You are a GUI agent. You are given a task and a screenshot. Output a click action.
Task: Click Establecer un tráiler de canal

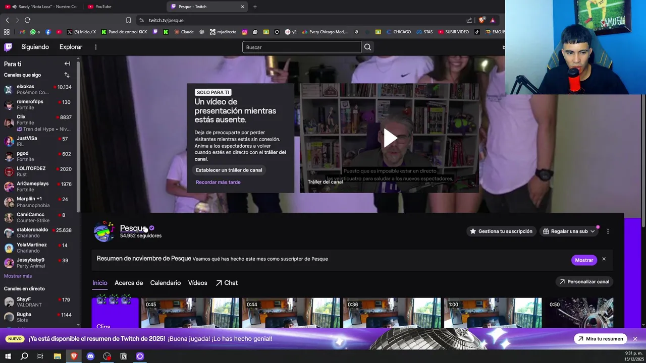tap(229, 170)
